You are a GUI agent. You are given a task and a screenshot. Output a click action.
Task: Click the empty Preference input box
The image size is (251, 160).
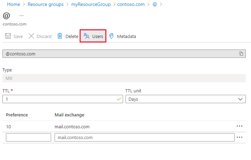pyautogui.click(x=29, y=137)
